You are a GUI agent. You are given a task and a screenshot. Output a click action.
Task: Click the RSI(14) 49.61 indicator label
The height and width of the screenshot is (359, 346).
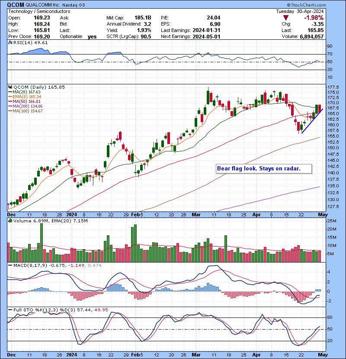(x=30, y=42)
